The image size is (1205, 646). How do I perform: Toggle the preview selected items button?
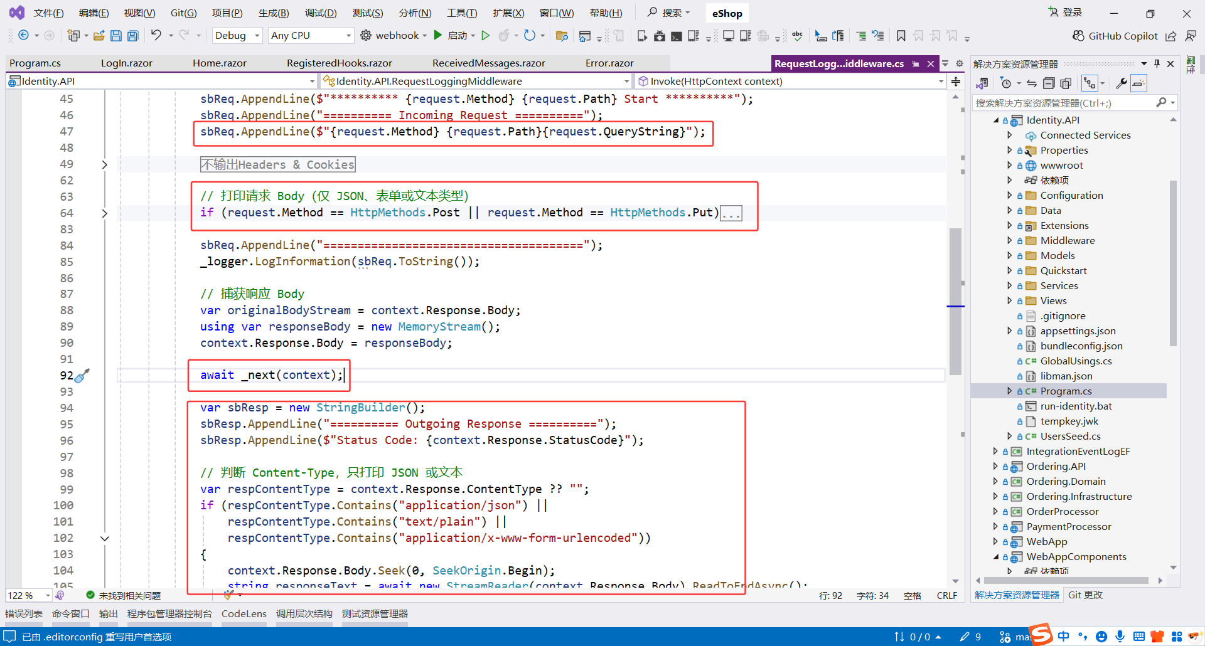(x=1139, y=83)
